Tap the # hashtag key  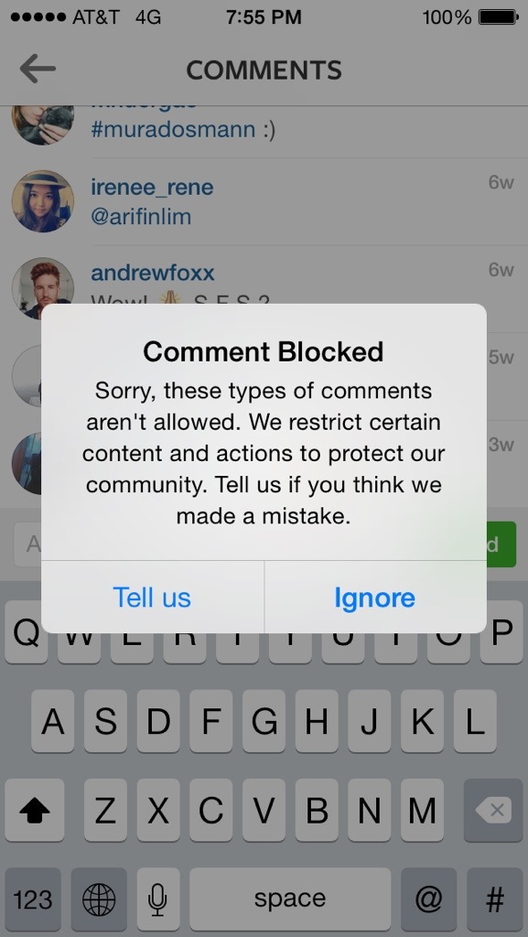pyautogui.click(x=494, y=899)
